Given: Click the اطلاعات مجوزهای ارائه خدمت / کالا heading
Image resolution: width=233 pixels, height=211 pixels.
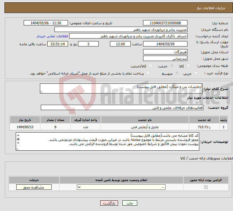Looking at the screenshot, I should pyautogui.click(x=206, y=158).
